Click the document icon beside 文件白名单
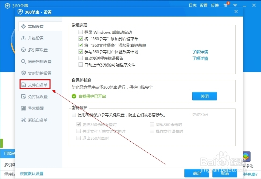The height and width of the screenshot is (179, 261). tap(23, 85)
